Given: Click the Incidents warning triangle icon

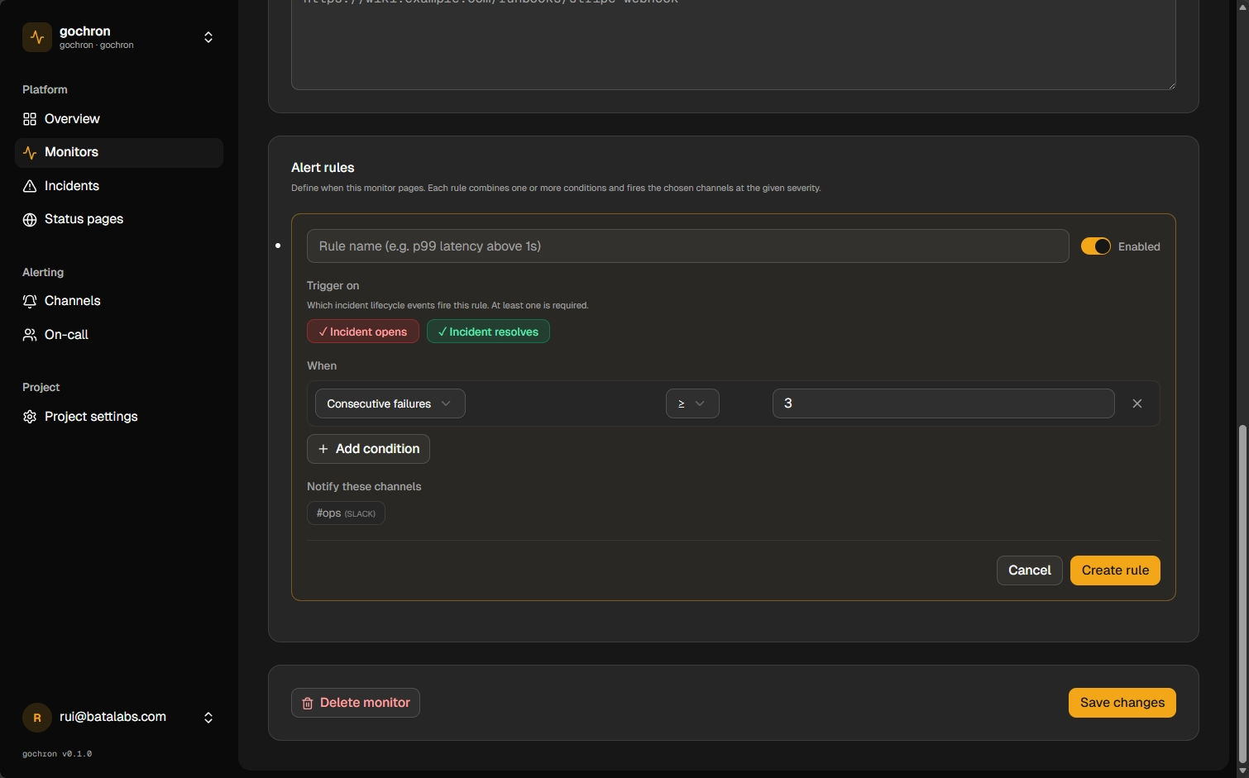Looking at the screenshot, I should tap(30, 186).
